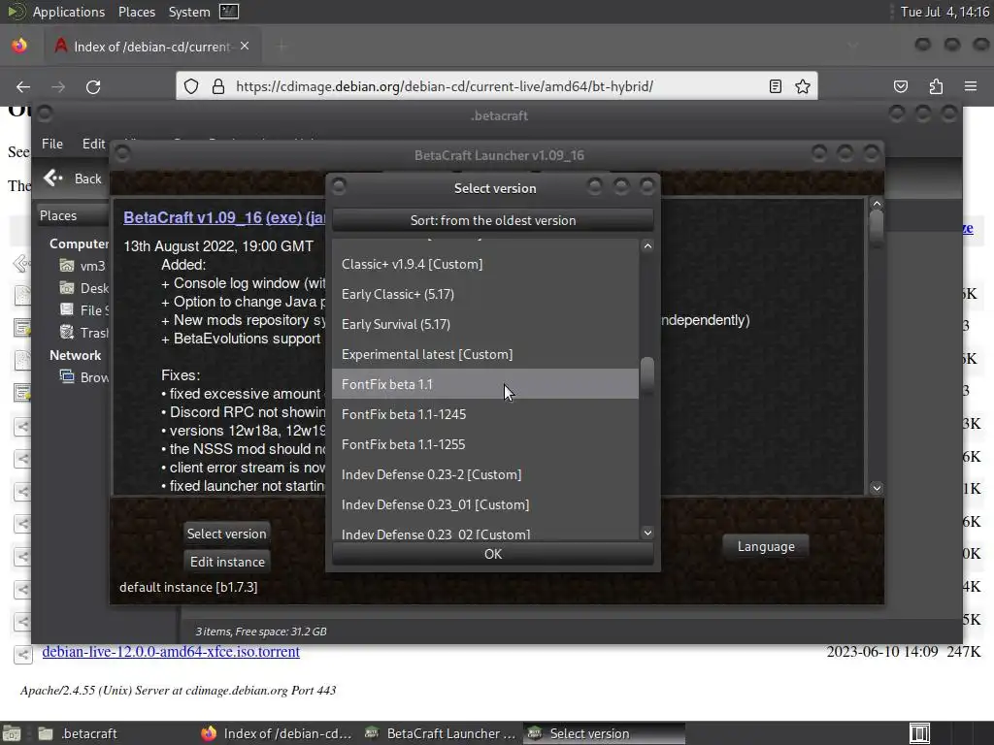Click the Firefox back arrow icon

23,86
